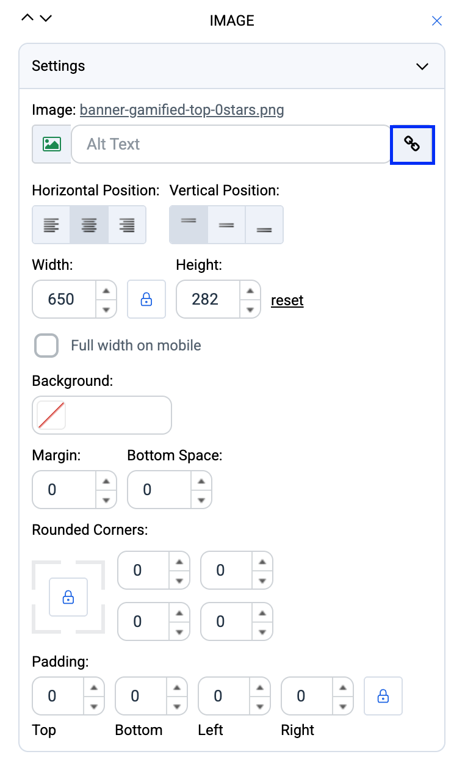Click the Settings section header
Screen dimensions: 465x757
pos(232,66)
